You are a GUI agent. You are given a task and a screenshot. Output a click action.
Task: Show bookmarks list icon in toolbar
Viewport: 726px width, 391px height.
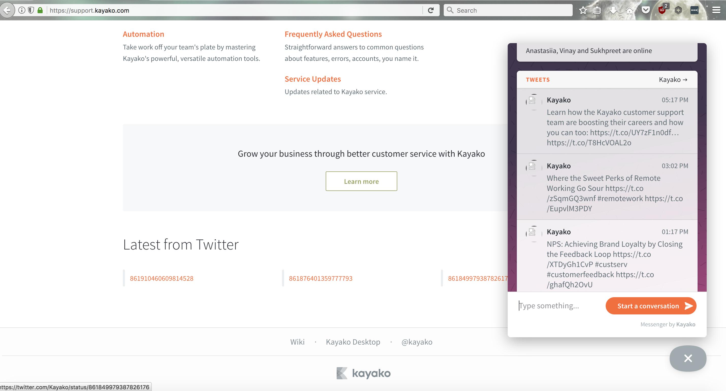[x=597, y=10]
